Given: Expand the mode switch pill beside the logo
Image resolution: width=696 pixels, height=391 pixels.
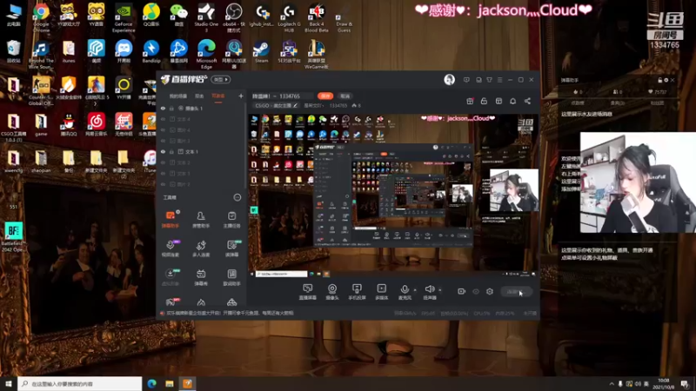Looking at the screenshot, I should 221,79.
